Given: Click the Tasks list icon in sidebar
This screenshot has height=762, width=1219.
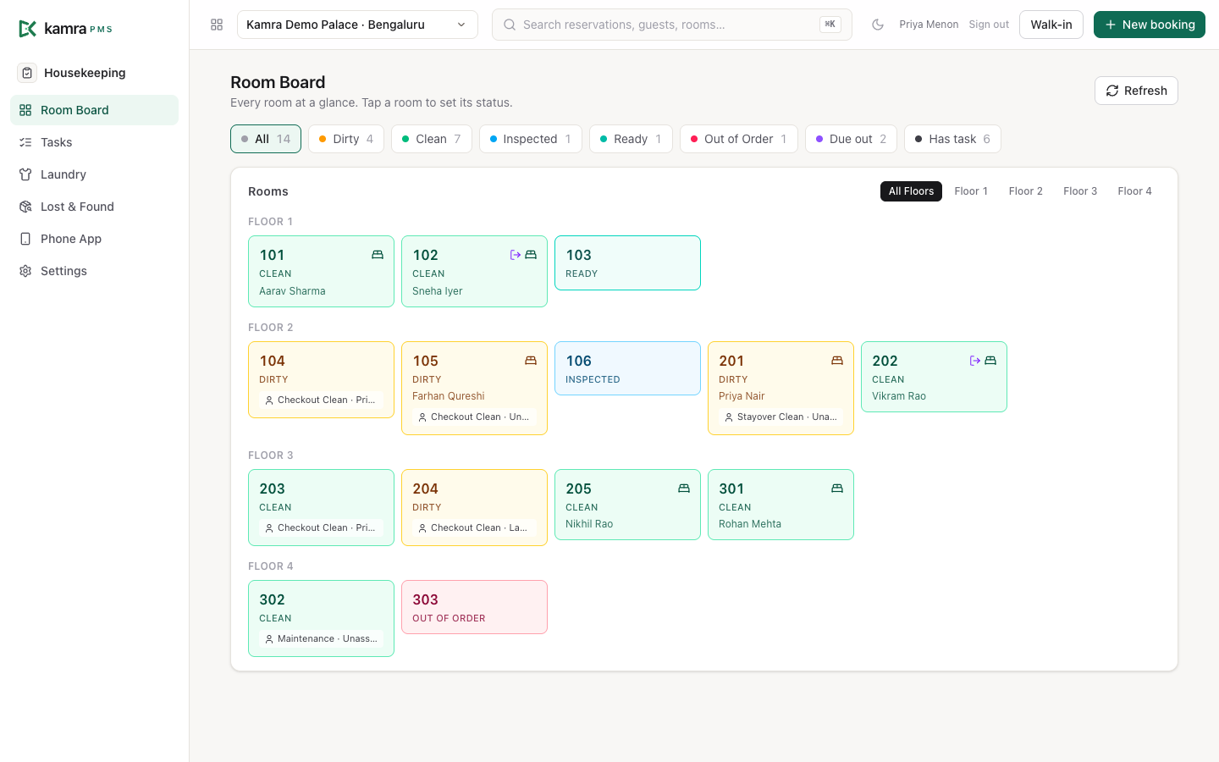Looking at the screenshot, I should (x=25, y=142).
